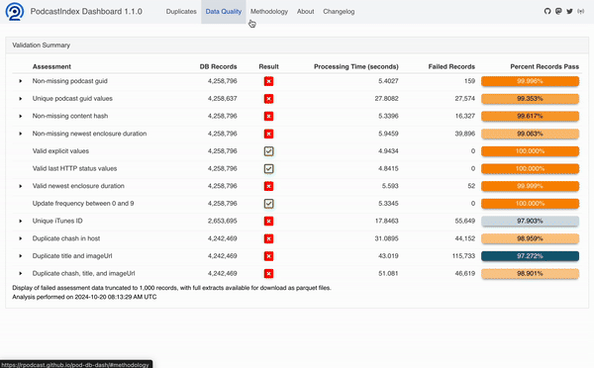Viewport: 594px width, 368px height.
Task: Expand Duplicate chash, title, and imageUrl row
Action: click(x=21, y=273)
